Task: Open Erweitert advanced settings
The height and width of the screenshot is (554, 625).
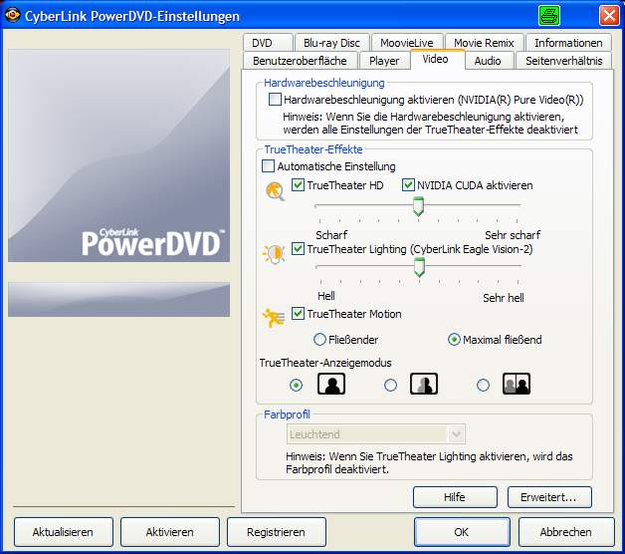Action: (549, 497)
